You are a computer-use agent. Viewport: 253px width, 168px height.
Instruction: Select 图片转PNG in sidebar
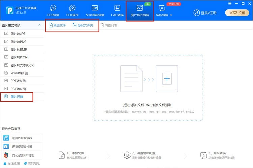point(22,42)
